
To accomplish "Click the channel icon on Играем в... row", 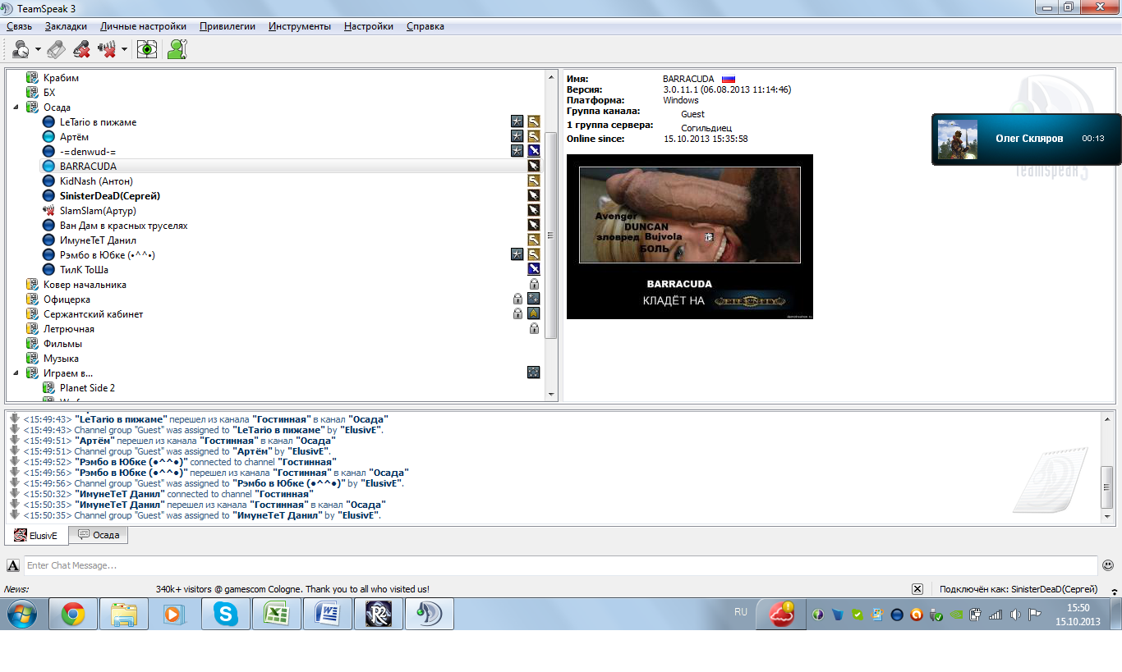I will tap(534, 373).
